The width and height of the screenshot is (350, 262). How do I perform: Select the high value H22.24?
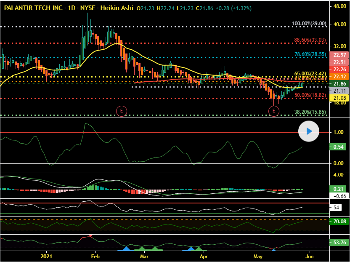[166, 8]
